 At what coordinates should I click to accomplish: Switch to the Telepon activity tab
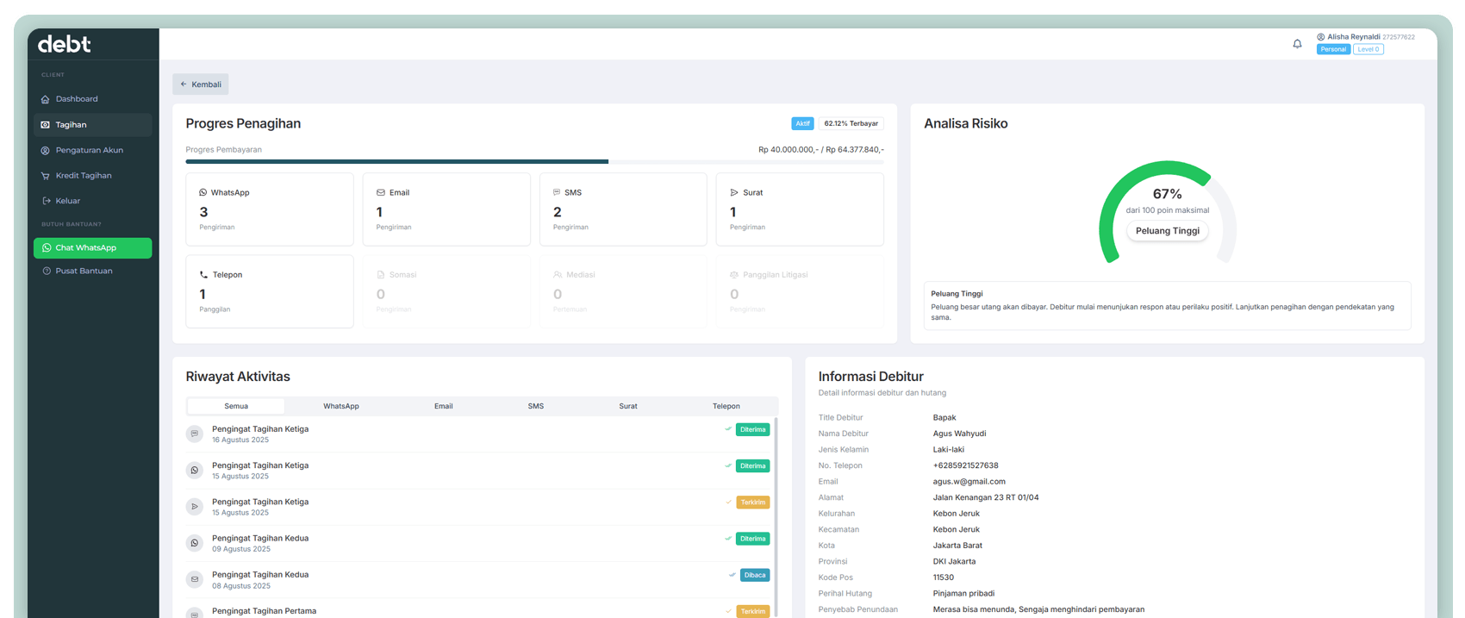726,406
